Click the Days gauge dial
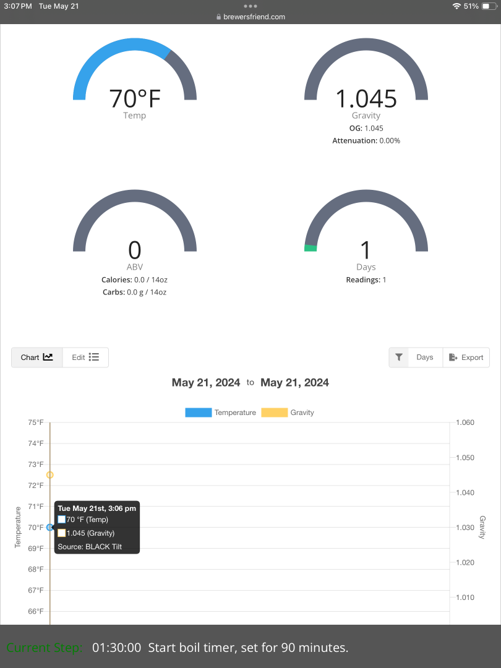501x668 pixels. 366,221
